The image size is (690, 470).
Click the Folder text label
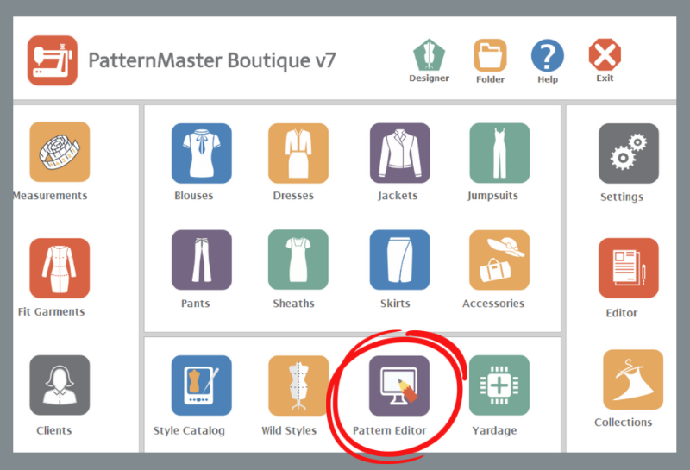490,79
